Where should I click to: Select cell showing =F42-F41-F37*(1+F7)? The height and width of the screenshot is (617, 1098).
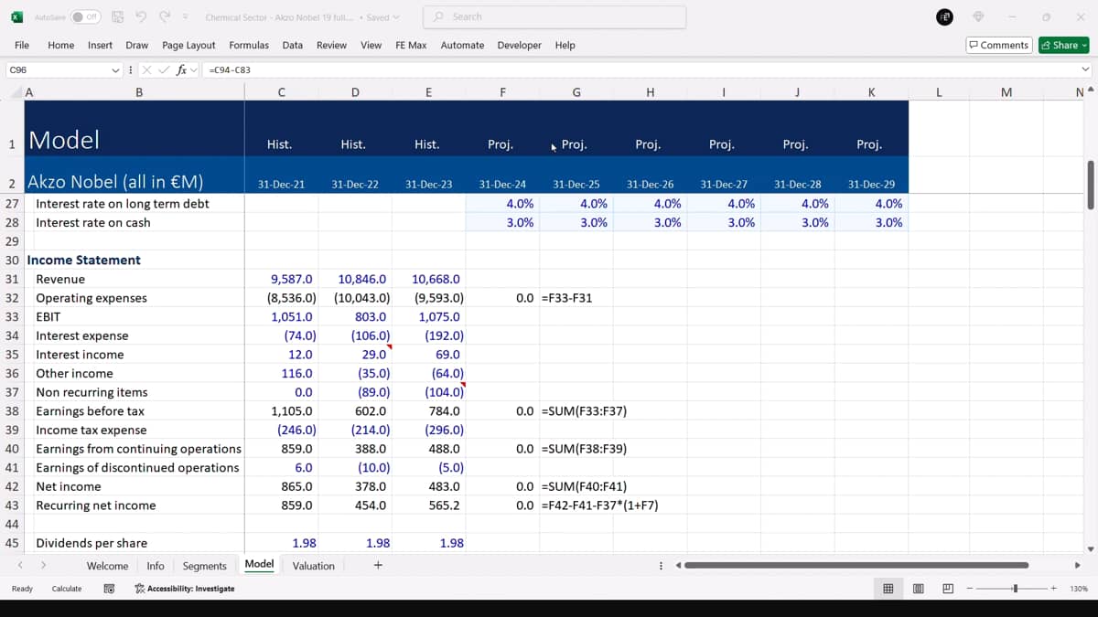click(x=599, y=505)
